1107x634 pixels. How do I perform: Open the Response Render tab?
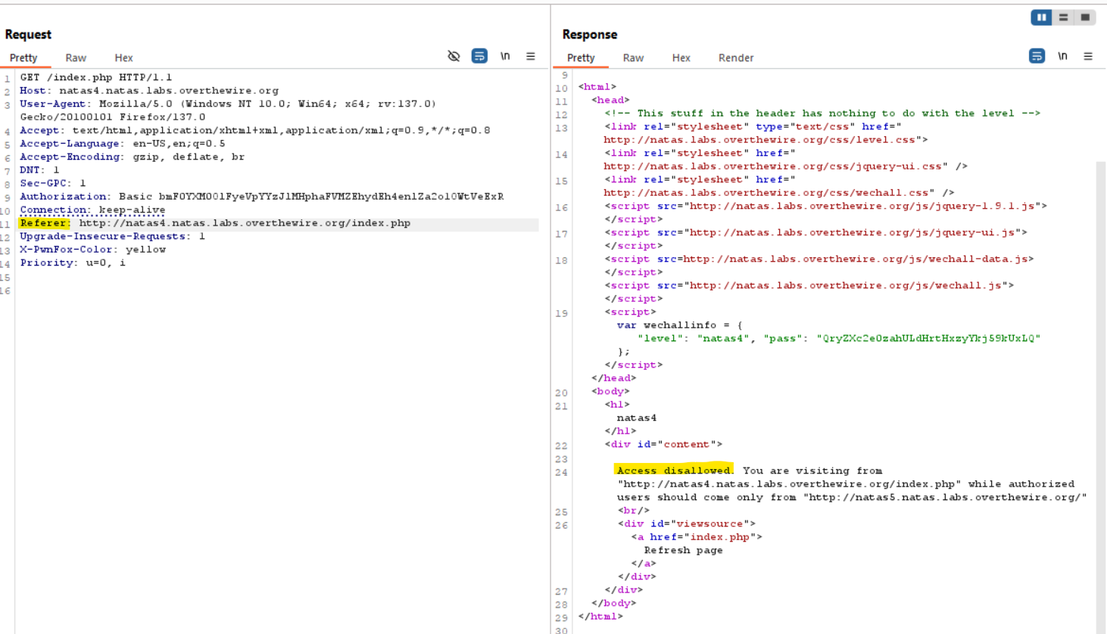[736, 57]
